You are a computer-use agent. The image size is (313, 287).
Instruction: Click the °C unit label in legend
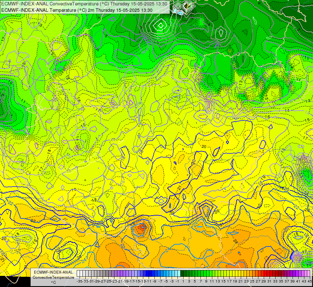[x=53, y=283]
